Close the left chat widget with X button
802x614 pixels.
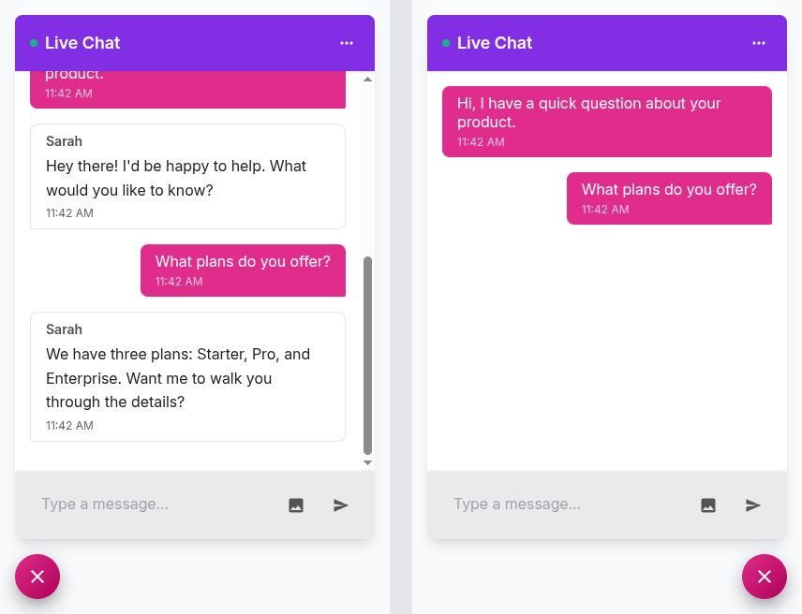[37, 577]
